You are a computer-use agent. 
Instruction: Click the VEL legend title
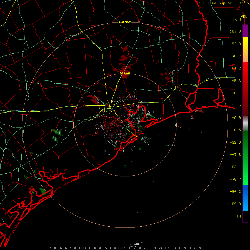244,17
